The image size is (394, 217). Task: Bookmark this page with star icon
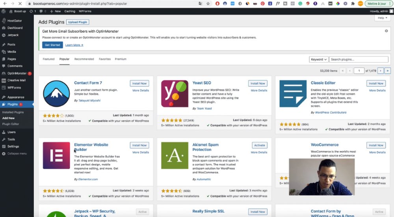click(208, 4)
